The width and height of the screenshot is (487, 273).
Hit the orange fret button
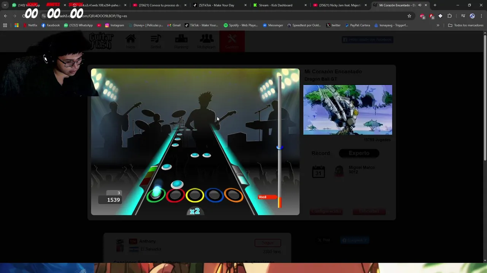(x=234, y=195)
